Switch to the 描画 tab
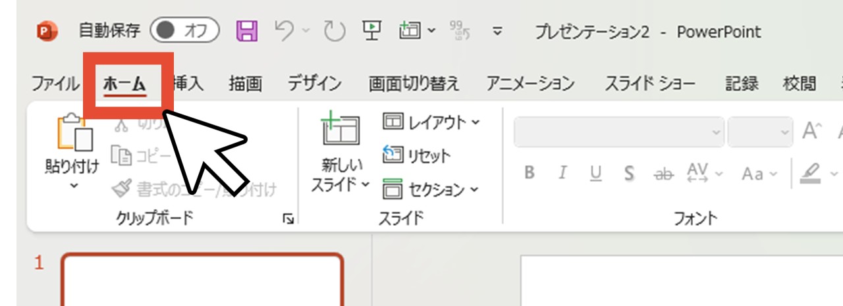Viewport: 843px width, 306px height. click(246, 84)
